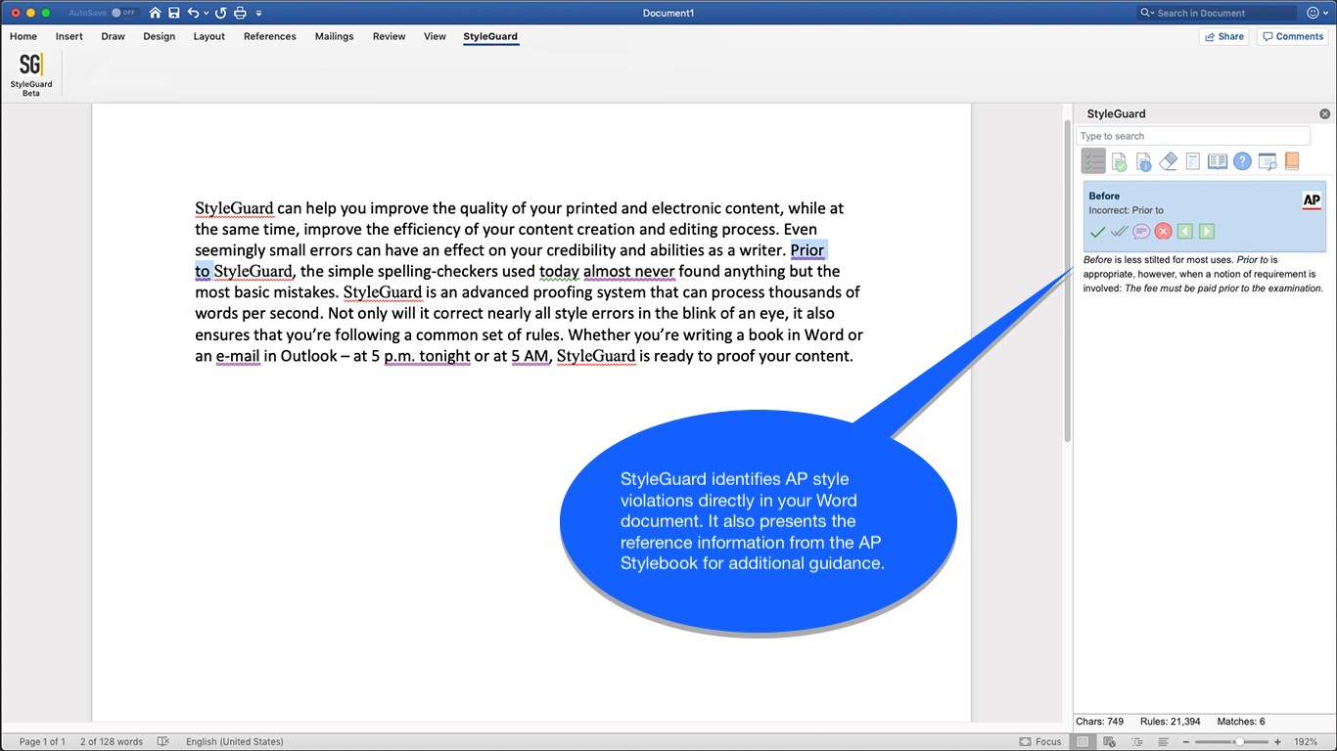Image resolution: width=1337 pixels, height=751 pixels.
Task: Click the document page icon in StyleGuard
Action: point(1192,161)
